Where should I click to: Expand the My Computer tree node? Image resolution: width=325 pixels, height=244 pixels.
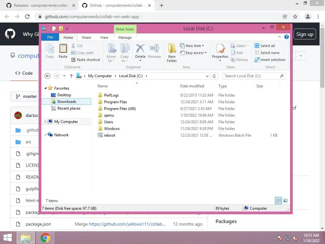[x=45, y=122]
